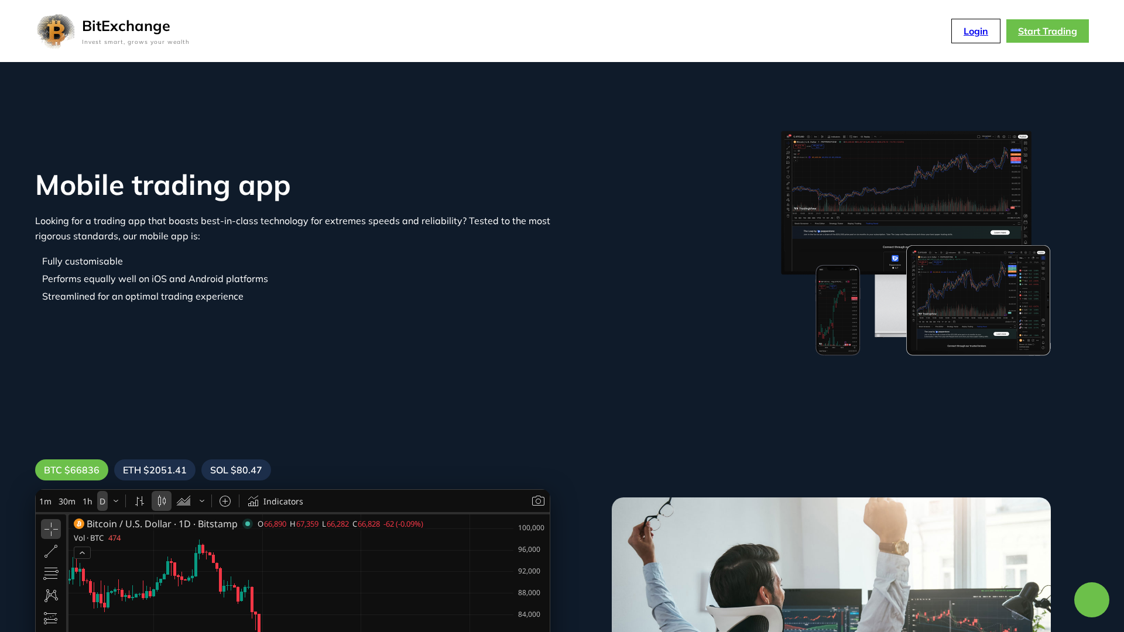Take a chart snapshot with camera icon

point(538,501)
